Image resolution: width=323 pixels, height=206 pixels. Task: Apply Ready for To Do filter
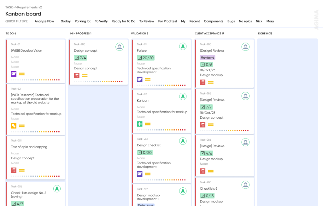(x=123, y=21)
